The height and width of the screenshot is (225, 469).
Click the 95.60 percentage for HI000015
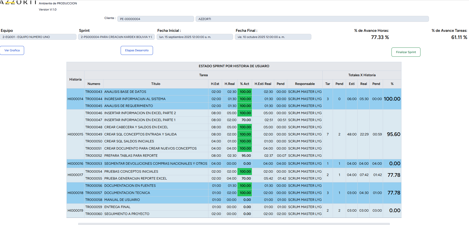pyautogui.click(x=393, y=134)
